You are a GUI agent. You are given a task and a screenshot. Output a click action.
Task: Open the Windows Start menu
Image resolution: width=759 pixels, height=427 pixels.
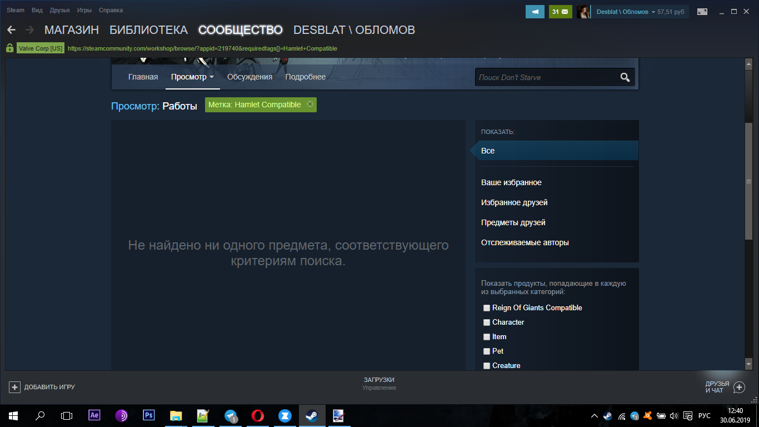click(x=13, y=415)
